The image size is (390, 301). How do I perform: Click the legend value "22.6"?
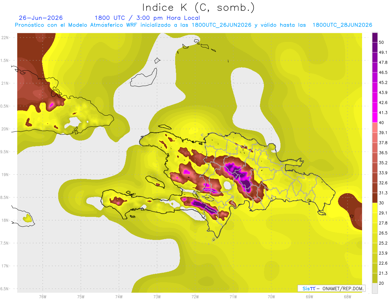click(x=383, y=263)
